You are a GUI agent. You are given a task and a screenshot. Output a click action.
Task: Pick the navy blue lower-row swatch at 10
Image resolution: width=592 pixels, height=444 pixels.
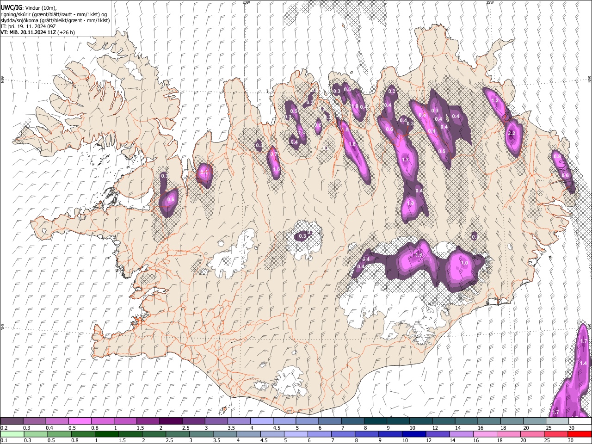[414, 434]
